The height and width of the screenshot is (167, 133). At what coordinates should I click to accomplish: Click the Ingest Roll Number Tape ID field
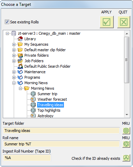click(x=27, y=158)
